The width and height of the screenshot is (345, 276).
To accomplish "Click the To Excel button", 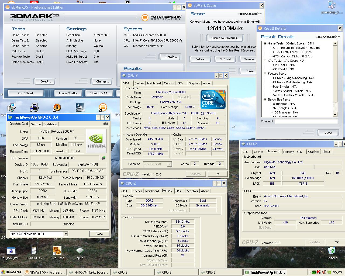I will tap(225, 59).
